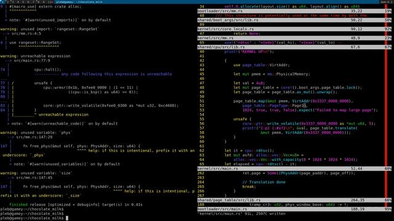
Task: Click the 'Finished release' build result line
Action: 76,204
